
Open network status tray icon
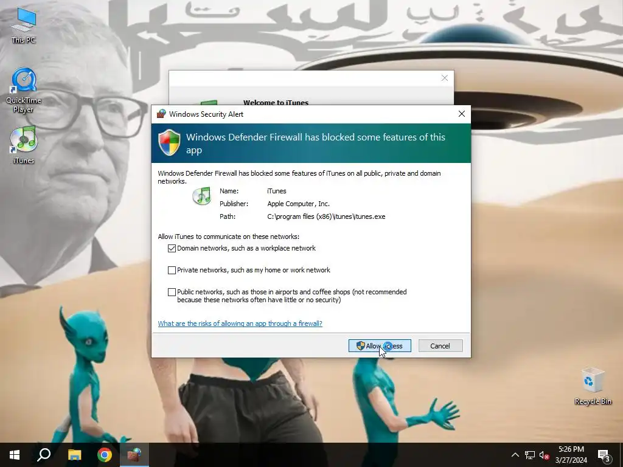click(530, 455)
